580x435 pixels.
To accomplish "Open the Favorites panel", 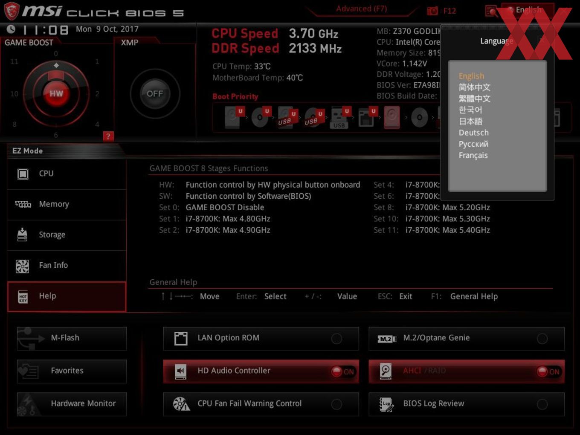I will click(72, 371).
